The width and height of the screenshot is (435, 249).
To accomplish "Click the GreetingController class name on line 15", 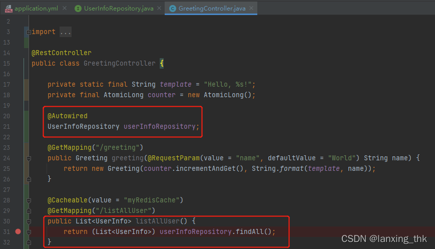I will 119,63.
